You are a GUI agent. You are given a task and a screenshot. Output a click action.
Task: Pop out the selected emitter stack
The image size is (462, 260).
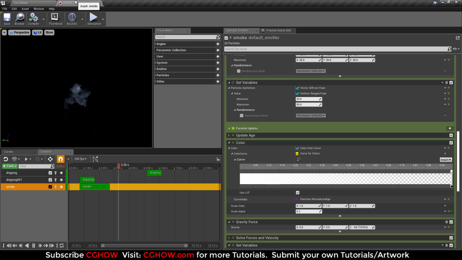(457, 38)
